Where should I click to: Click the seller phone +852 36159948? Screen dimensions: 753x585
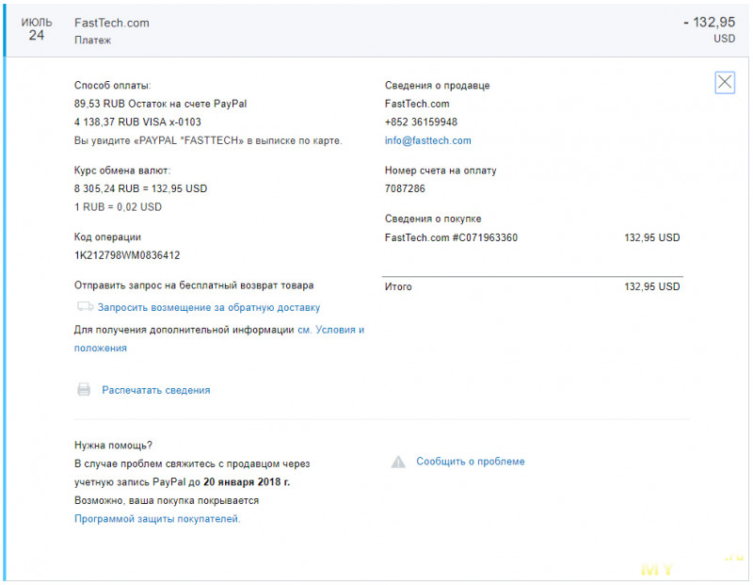click(x=421, y=122)
